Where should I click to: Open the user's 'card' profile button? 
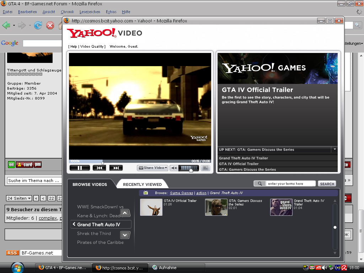(25, 165)
